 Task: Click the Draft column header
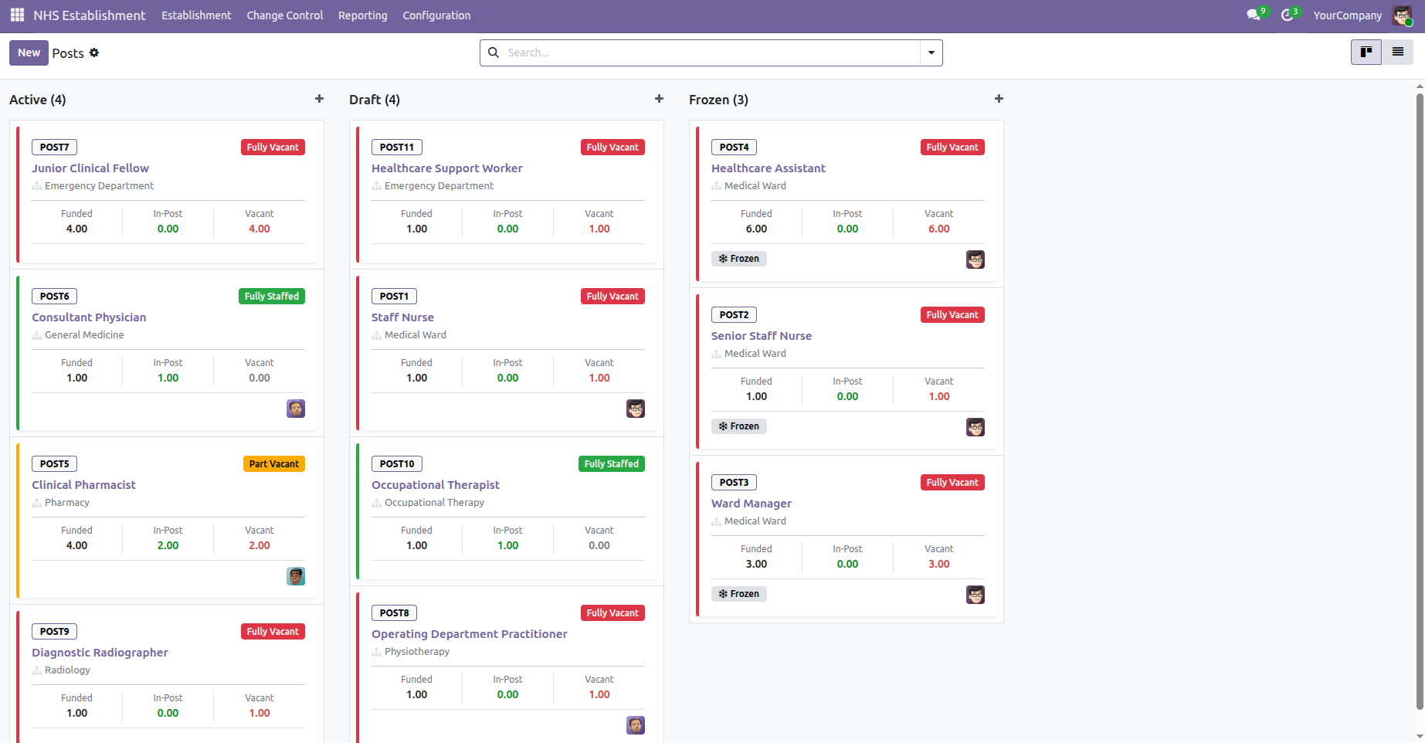[x=375, y=100]
